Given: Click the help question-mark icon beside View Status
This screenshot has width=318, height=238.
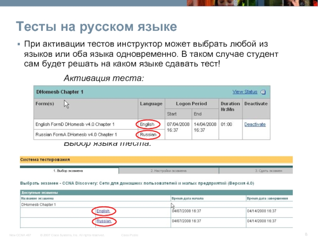Looking at the screenshot, I should [263, 92].
